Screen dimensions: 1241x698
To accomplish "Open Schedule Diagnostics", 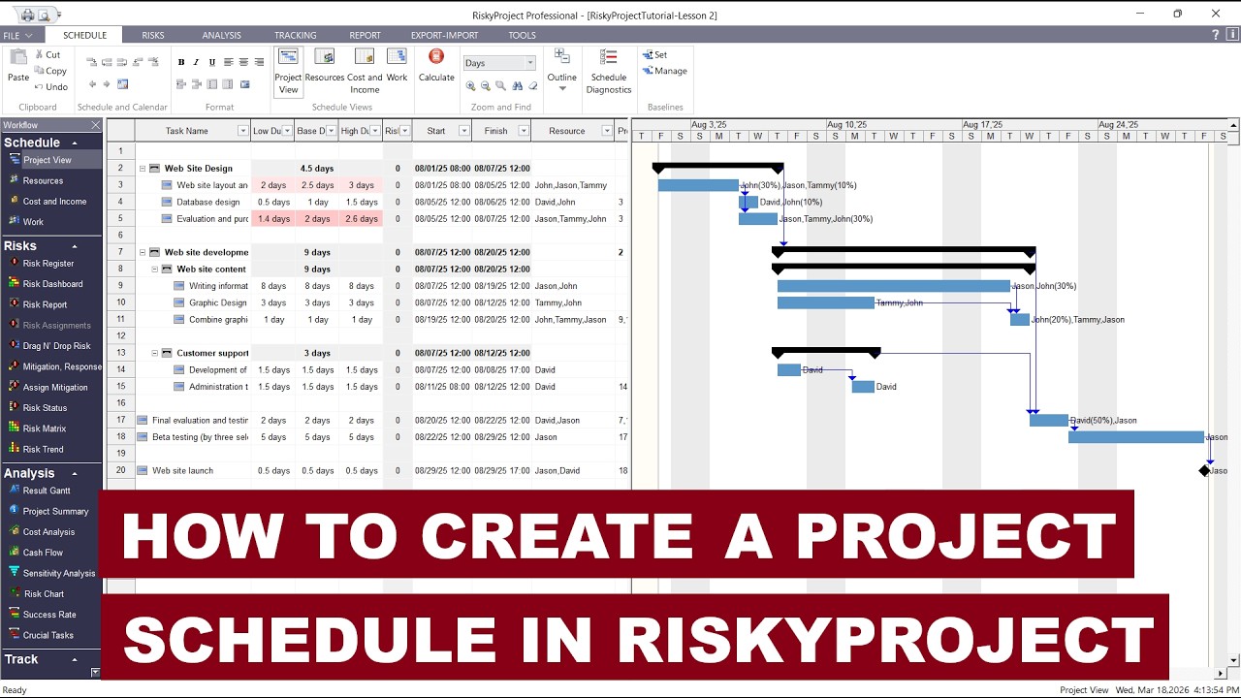I will 609,71.
